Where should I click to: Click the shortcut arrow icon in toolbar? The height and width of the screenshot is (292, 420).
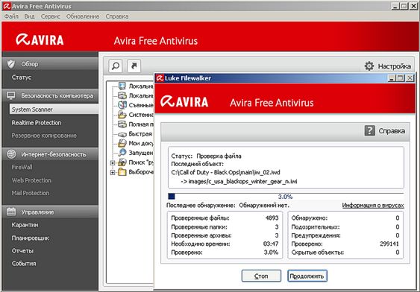tap(134, 66)
